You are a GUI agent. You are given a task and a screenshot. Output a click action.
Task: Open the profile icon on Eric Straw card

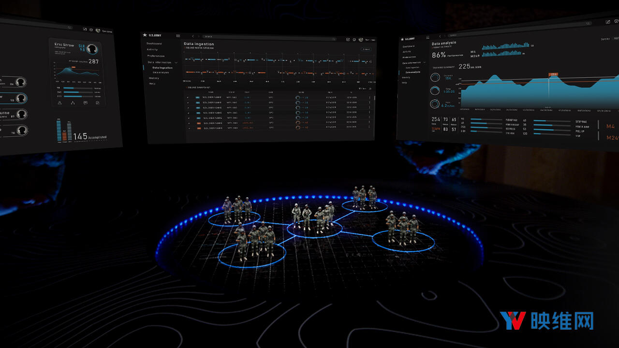[59, 103]
